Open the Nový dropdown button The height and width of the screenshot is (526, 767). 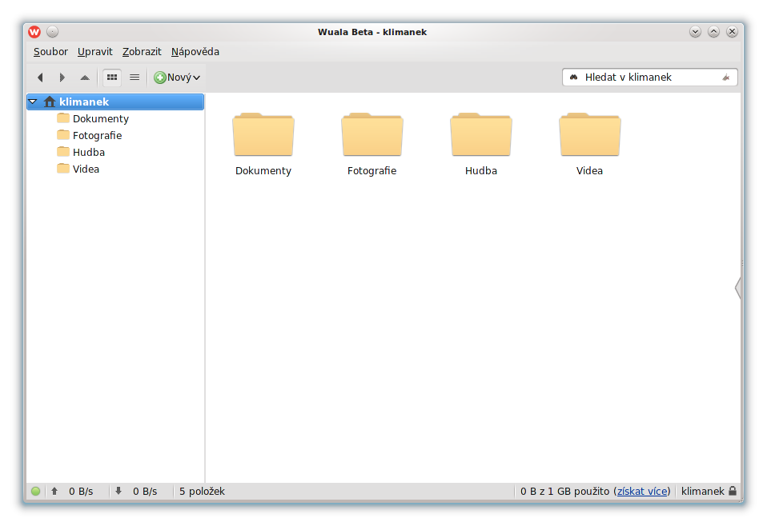coord(177,78)
